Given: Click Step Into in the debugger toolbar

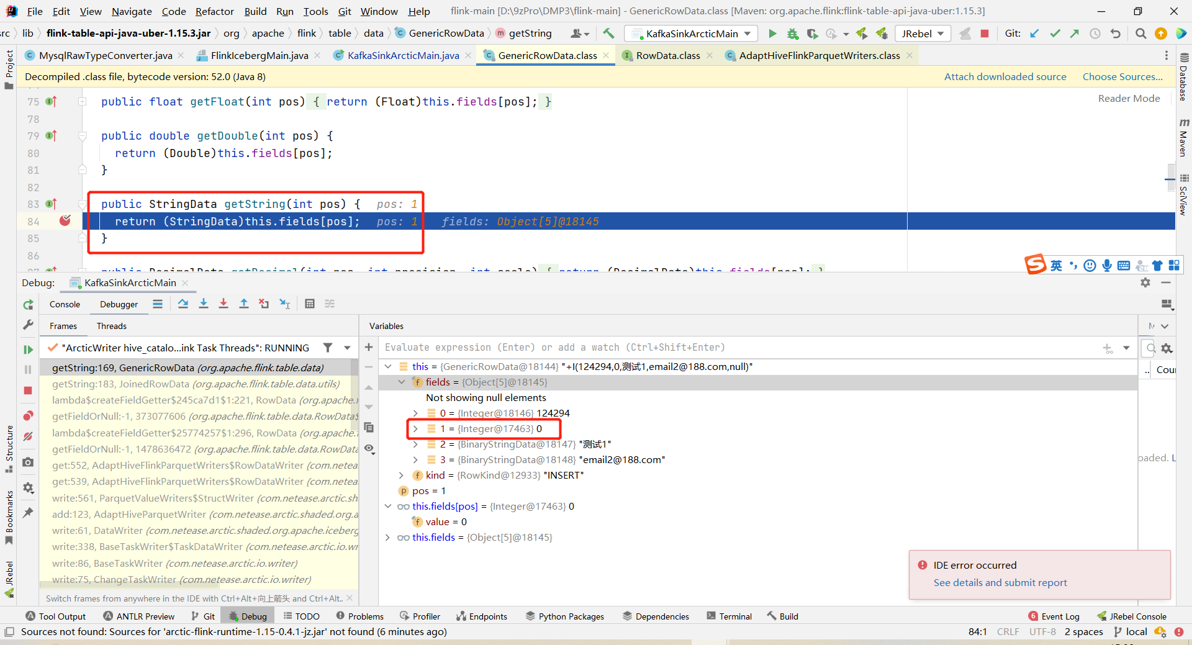Looking at the screenshot, I should 203,304.
